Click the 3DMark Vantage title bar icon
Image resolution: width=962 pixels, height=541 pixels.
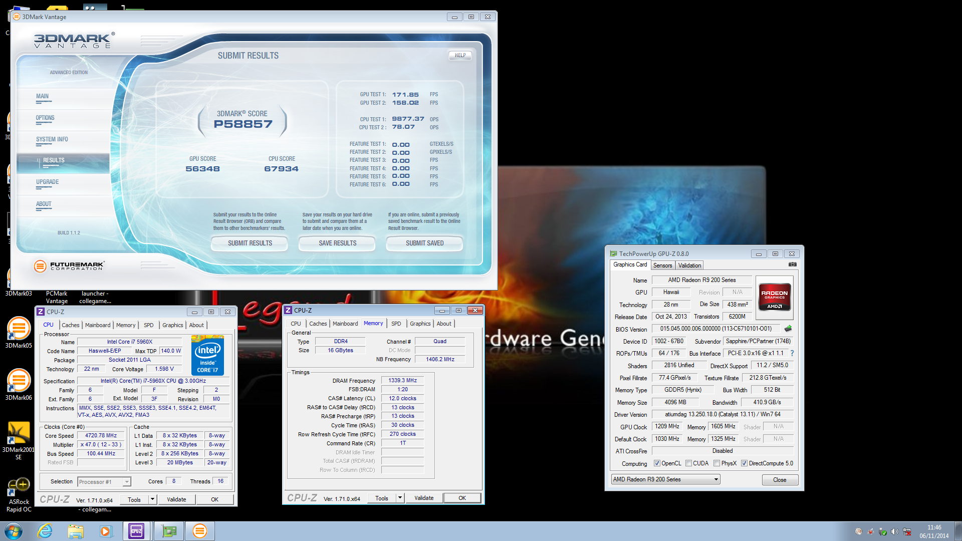coord(17,17)
